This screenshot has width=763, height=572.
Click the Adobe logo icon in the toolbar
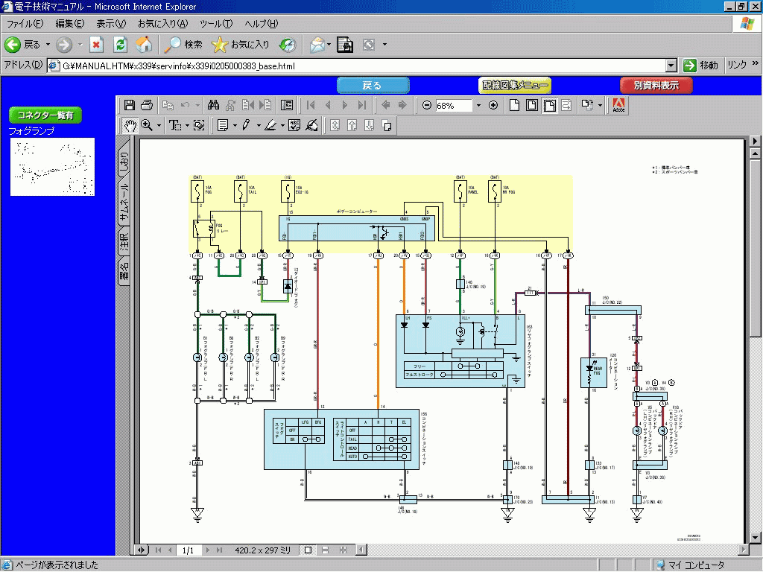pos(618,105)
